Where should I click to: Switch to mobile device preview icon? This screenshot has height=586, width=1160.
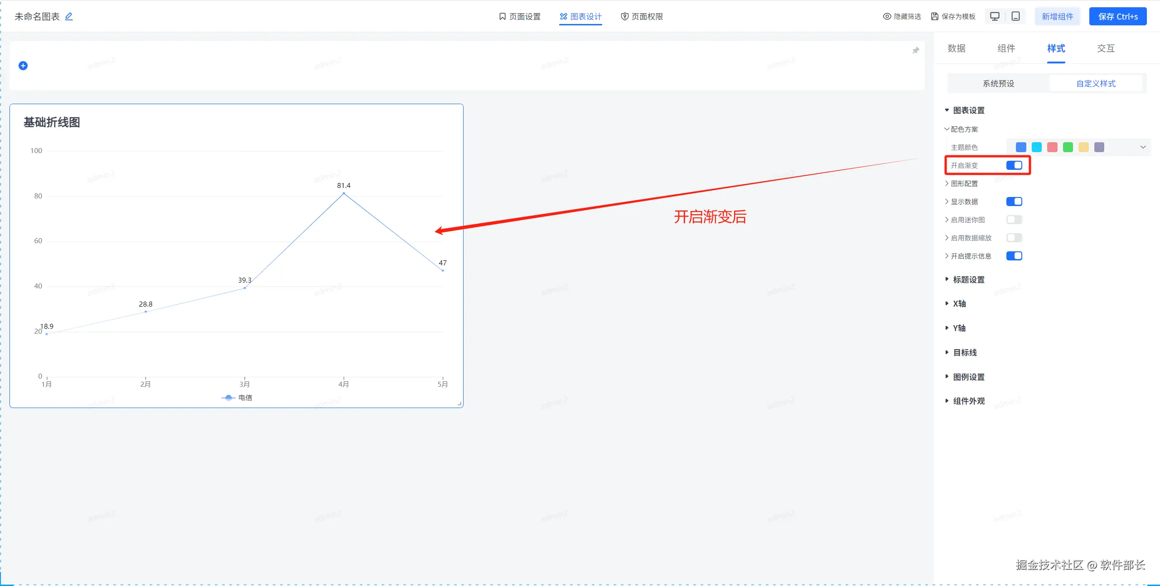pos(1016,16)
